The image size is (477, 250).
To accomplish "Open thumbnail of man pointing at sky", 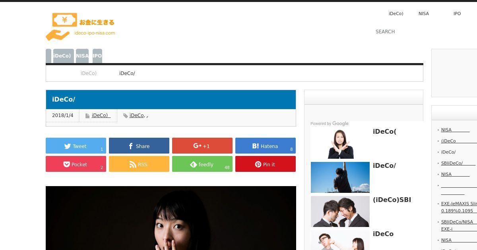I will click(x=340, y=177).
